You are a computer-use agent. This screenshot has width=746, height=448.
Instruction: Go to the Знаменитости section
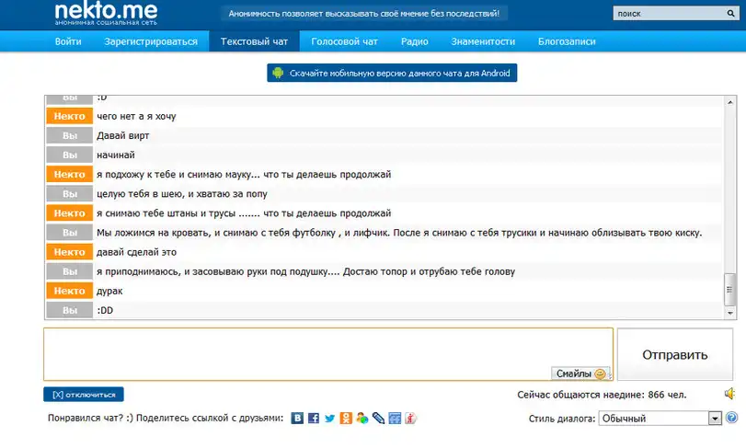483,41
